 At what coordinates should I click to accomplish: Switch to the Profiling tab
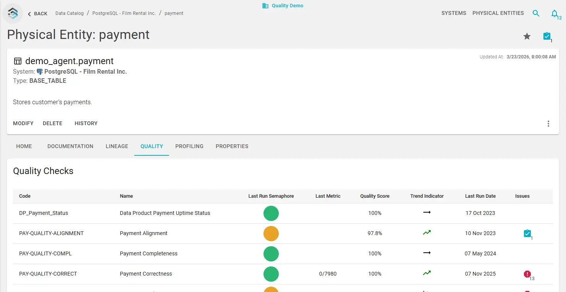[x=189, y=146]
